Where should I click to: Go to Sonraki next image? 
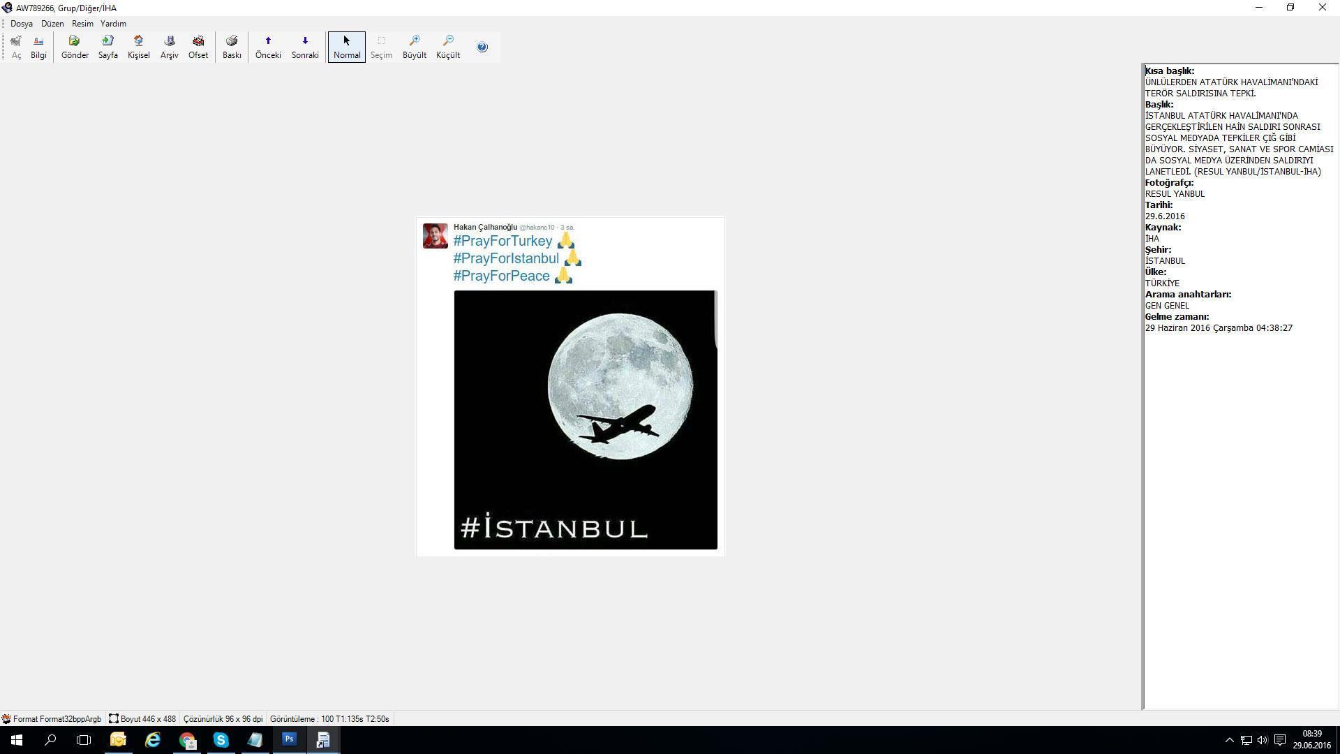305,47
